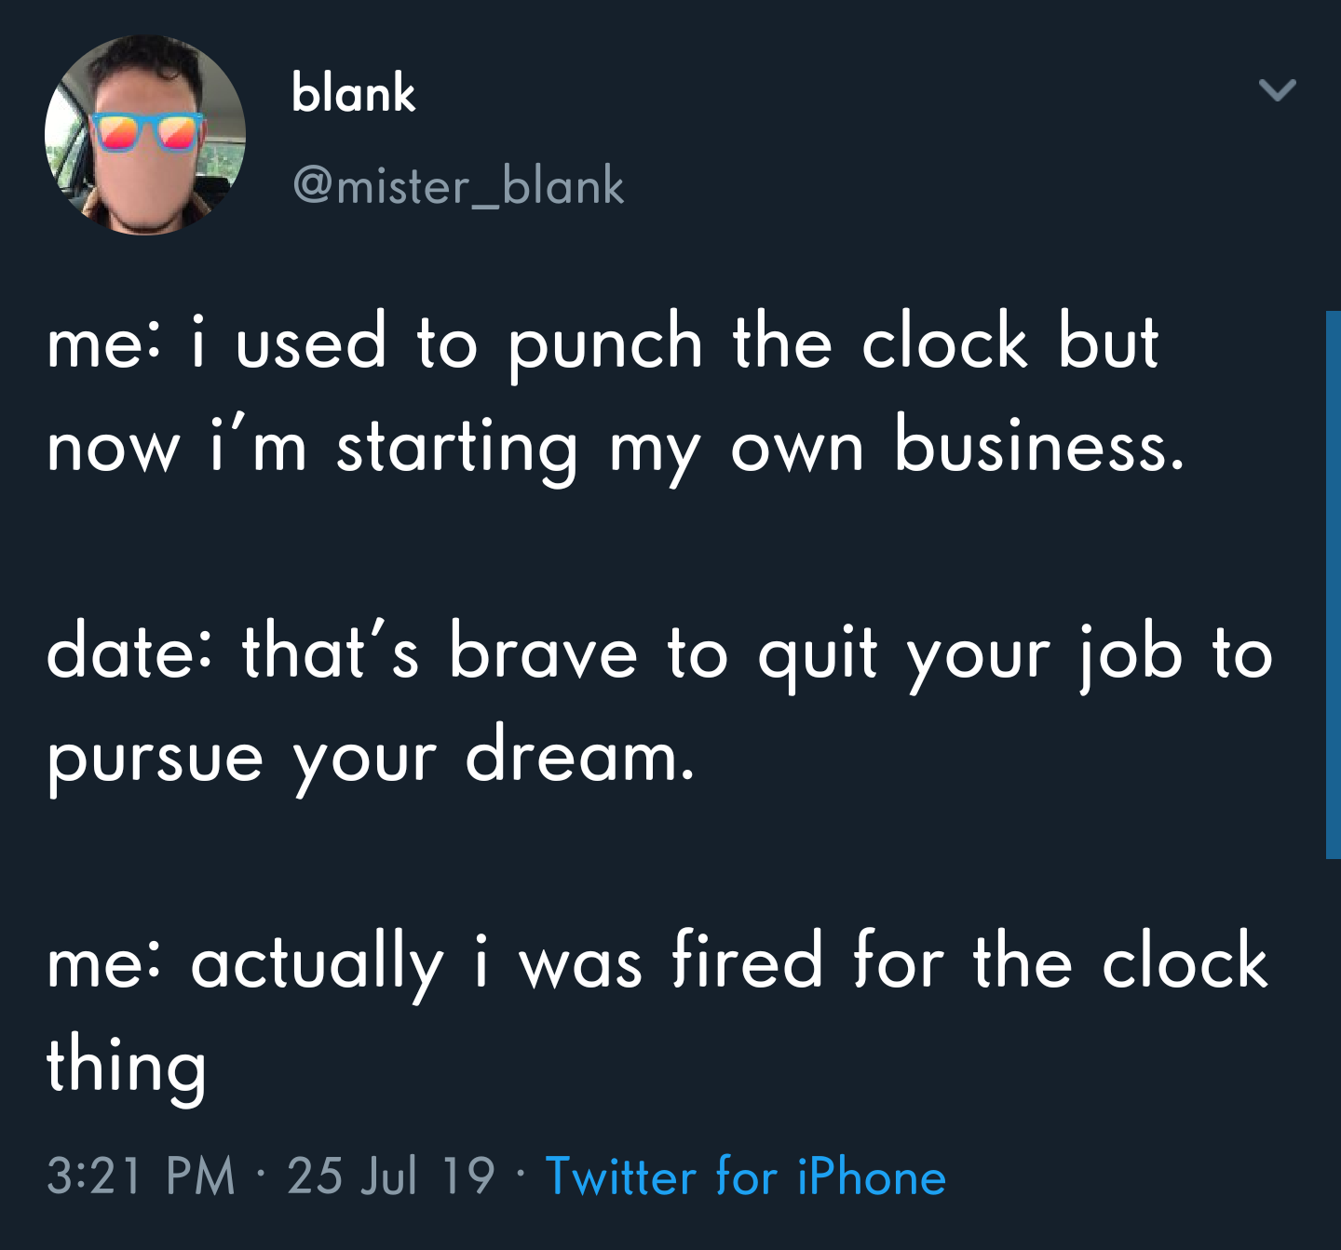Click the blue scrollbar on the right edge
Screen dimensions: 1341x1250
click(x=1333, y=585)
